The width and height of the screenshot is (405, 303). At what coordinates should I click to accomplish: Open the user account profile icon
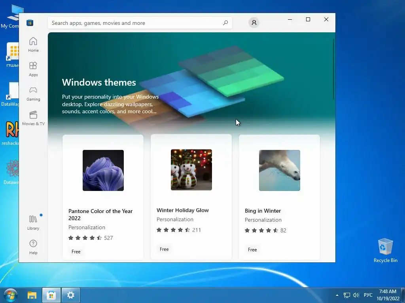(254, 22)
